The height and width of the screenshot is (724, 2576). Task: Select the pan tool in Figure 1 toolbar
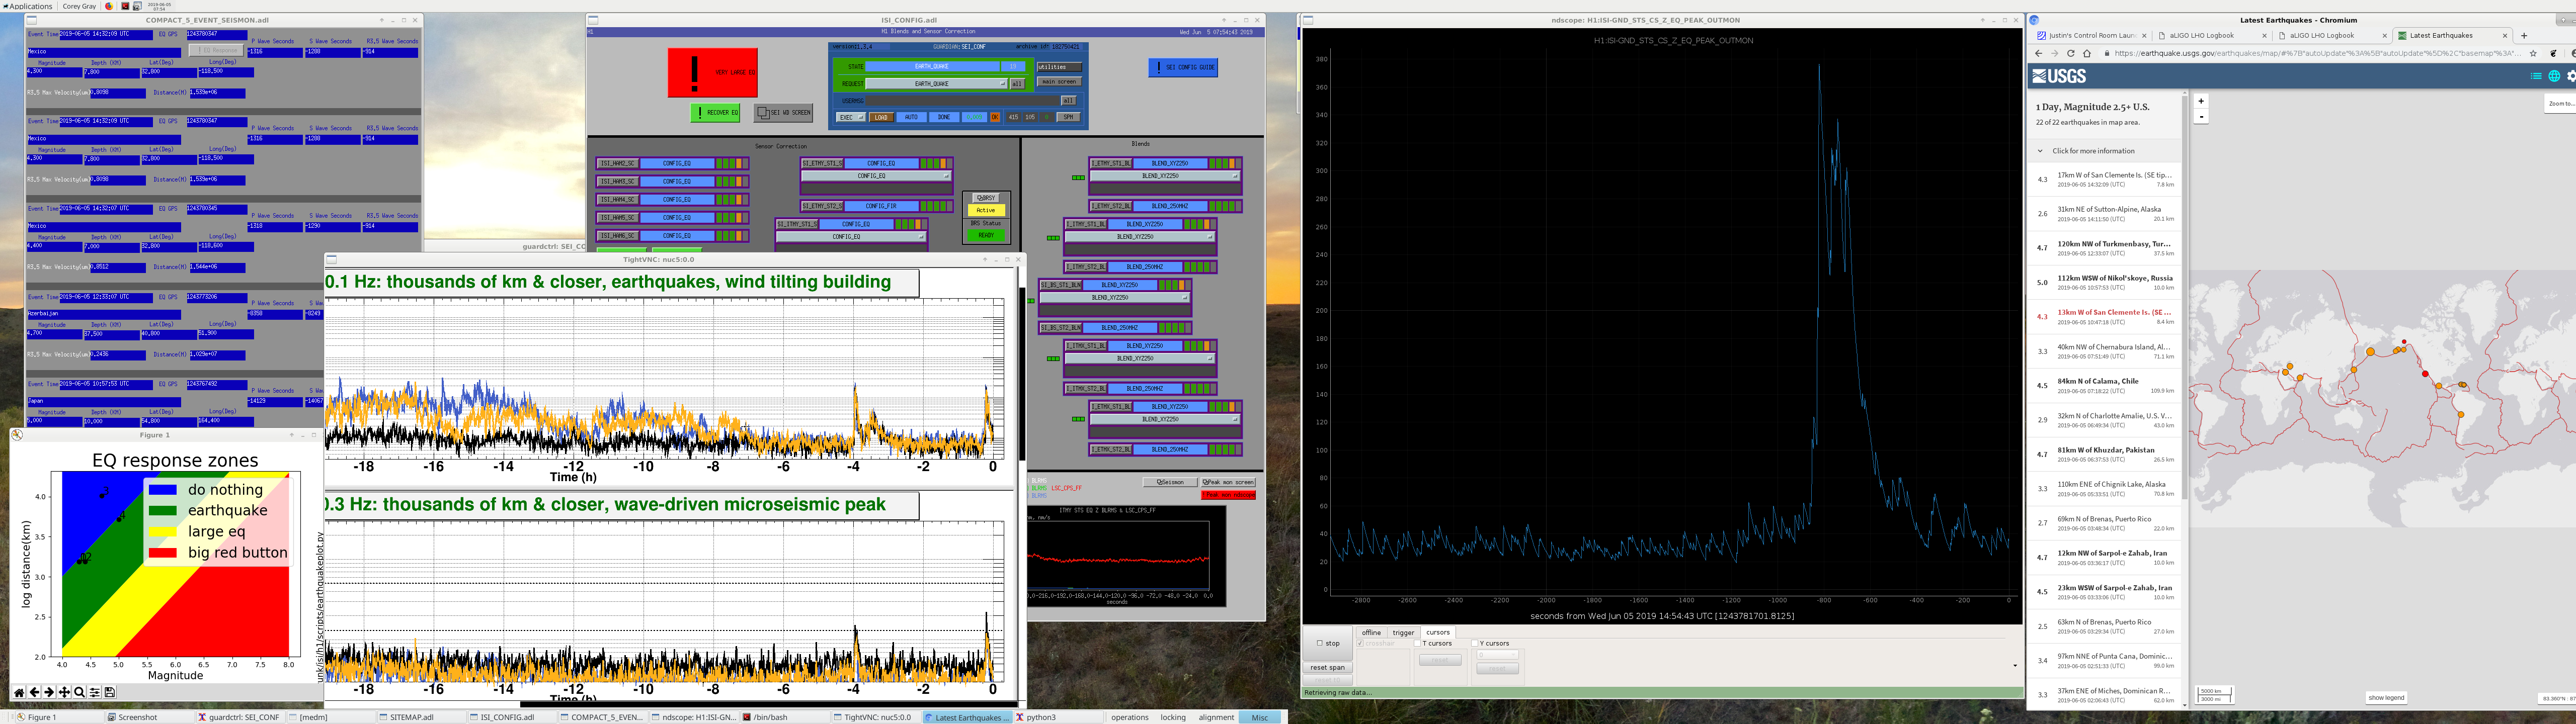tap(64, 692)
